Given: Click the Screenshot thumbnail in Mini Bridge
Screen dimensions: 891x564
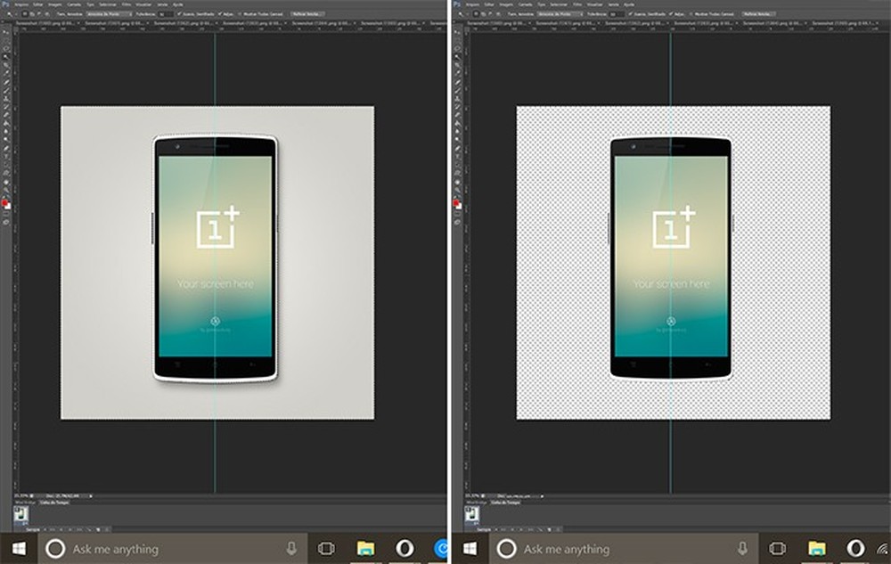Looking at the screenshot, I should 20,515.
